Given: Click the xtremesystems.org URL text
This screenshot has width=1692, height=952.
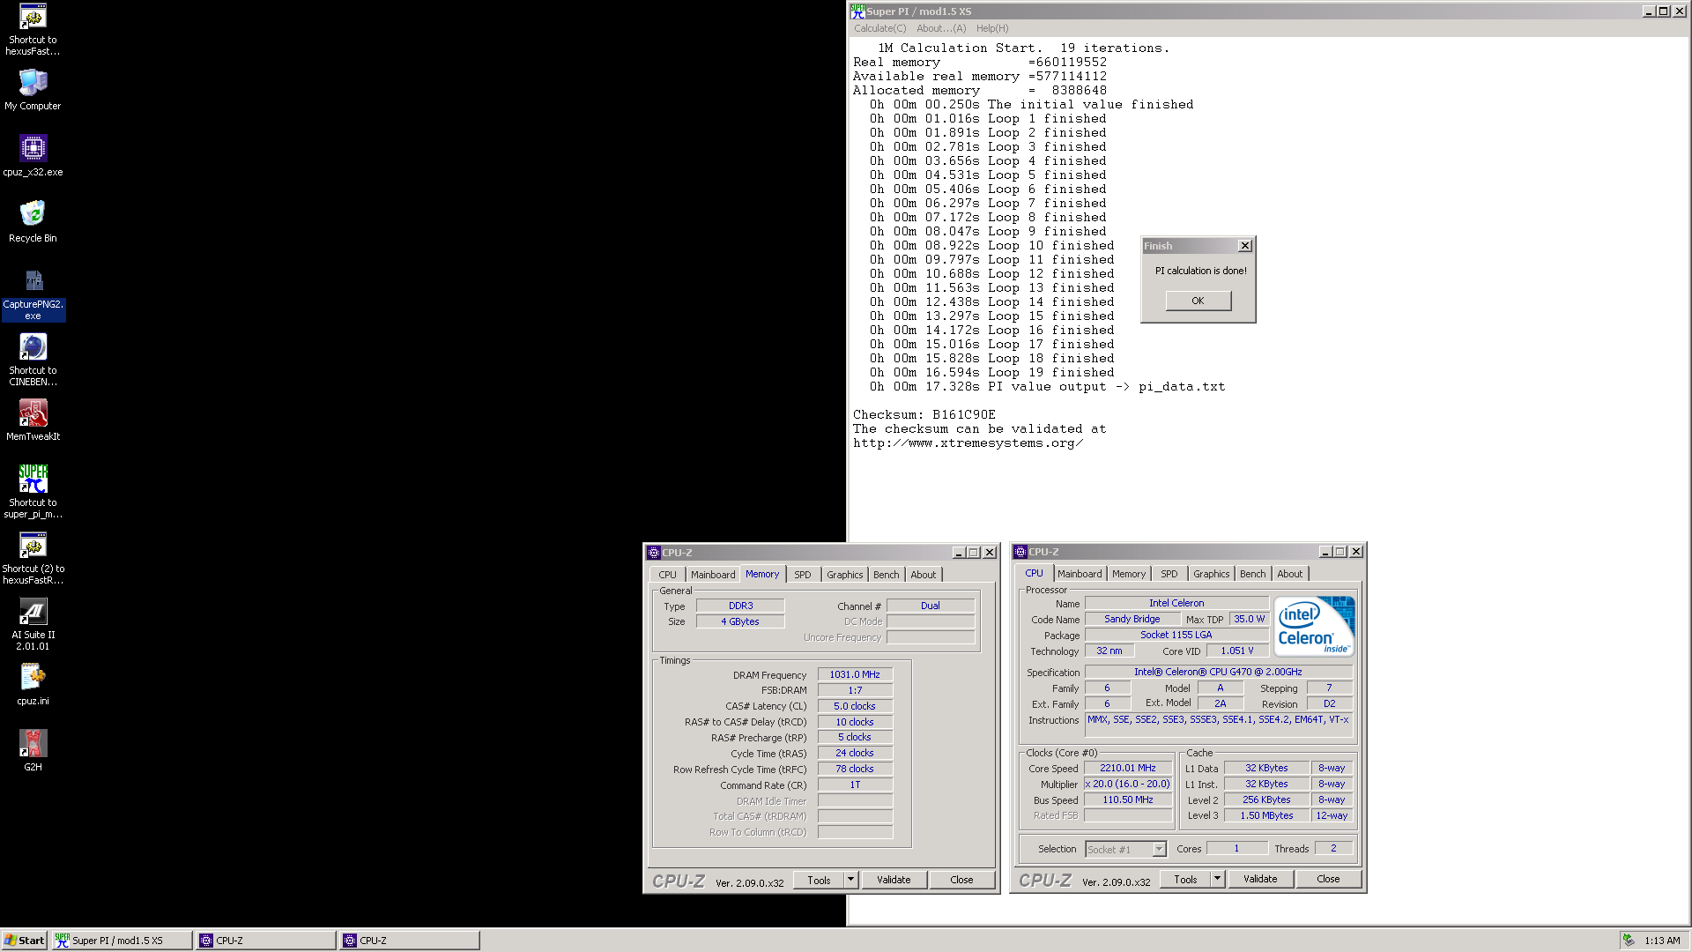Looking at the screenshot, I should click(968, 443).
